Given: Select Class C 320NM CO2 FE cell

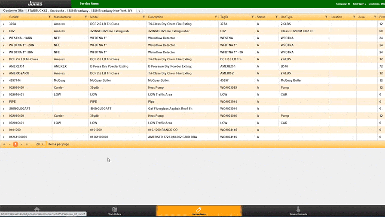Looking at the screenshot, I should click(297, 31).
